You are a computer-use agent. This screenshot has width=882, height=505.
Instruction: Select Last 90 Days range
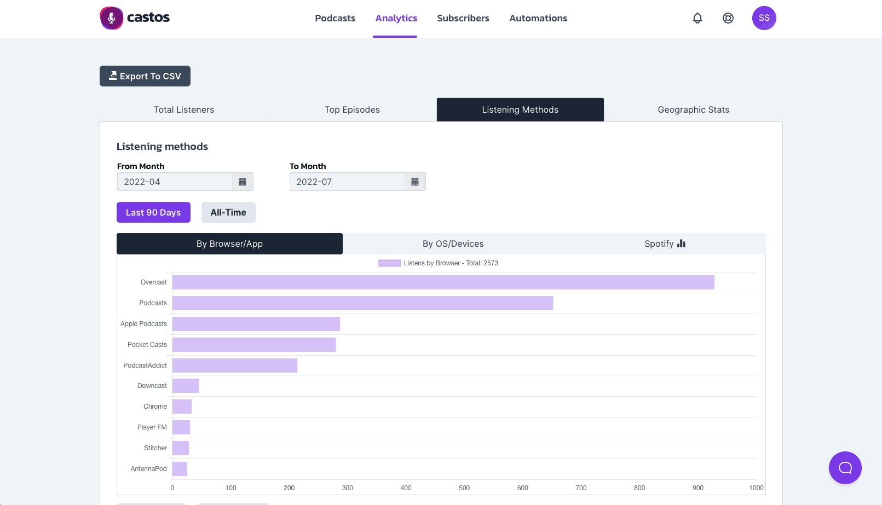153,212
